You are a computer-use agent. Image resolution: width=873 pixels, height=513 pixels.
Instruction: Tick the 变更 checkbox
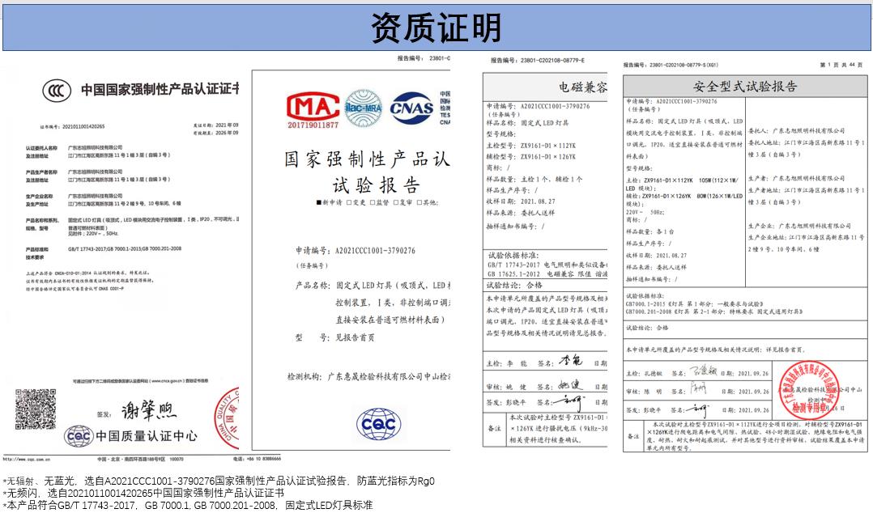point(349,202)
